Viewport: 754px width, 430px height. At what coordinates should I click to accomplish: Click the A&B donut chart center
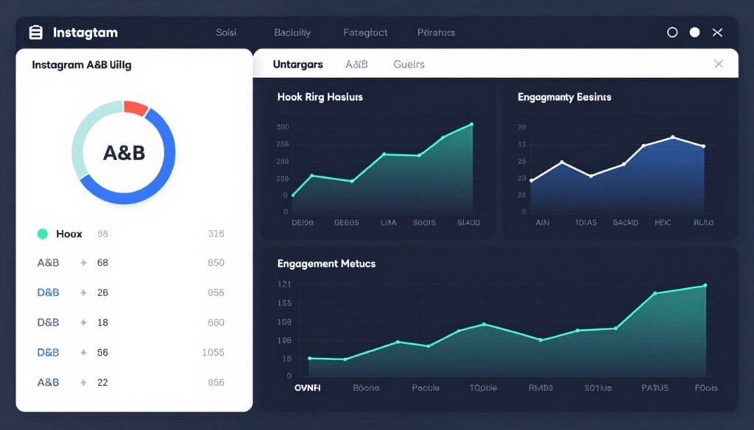(124, 153)
